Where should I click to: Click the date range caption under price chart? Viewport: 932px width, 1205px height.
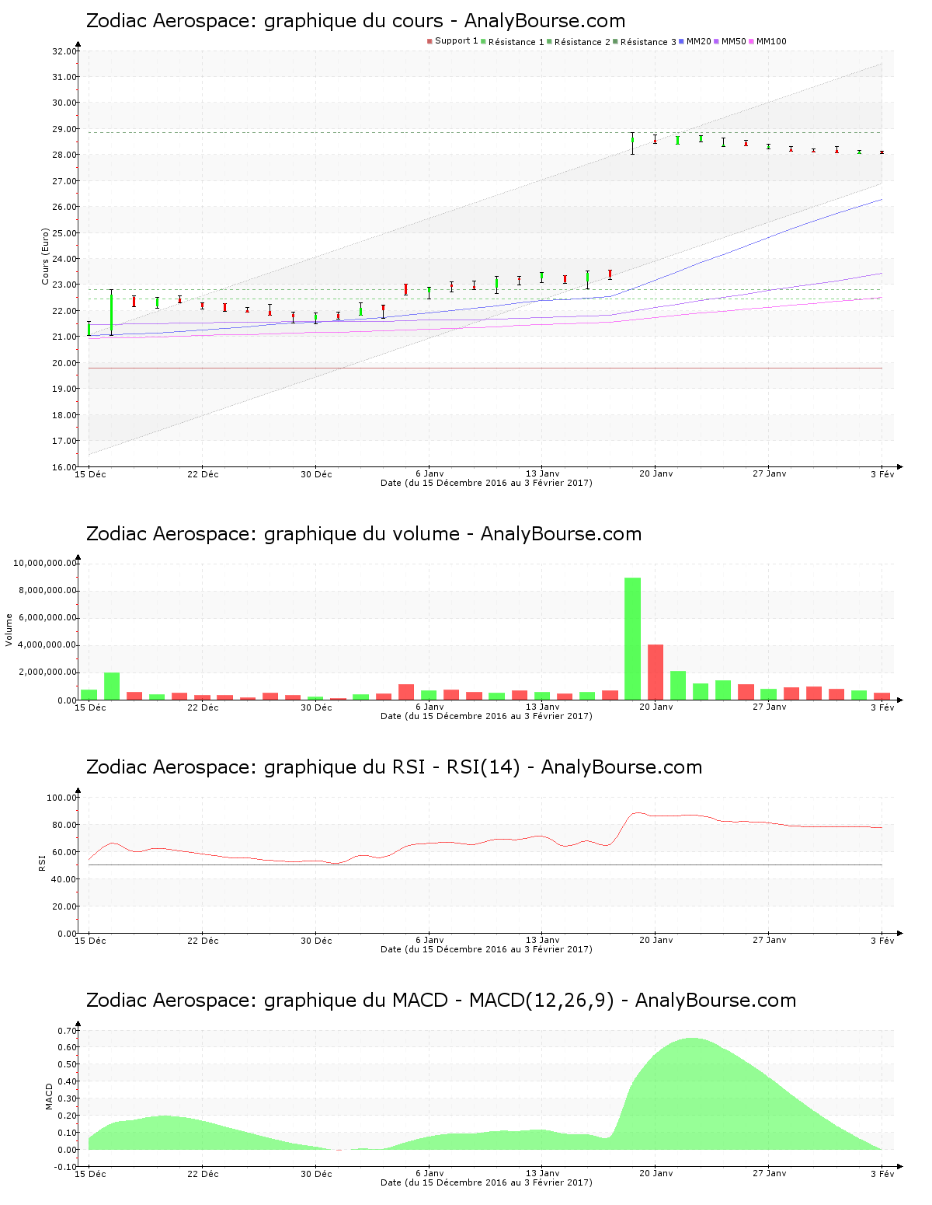pyautogui.click(x=486, y=483)
